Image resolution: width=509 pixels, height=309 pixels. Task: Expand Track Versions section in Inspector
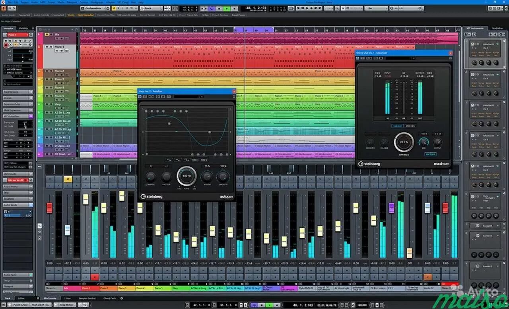click(18, 92)
